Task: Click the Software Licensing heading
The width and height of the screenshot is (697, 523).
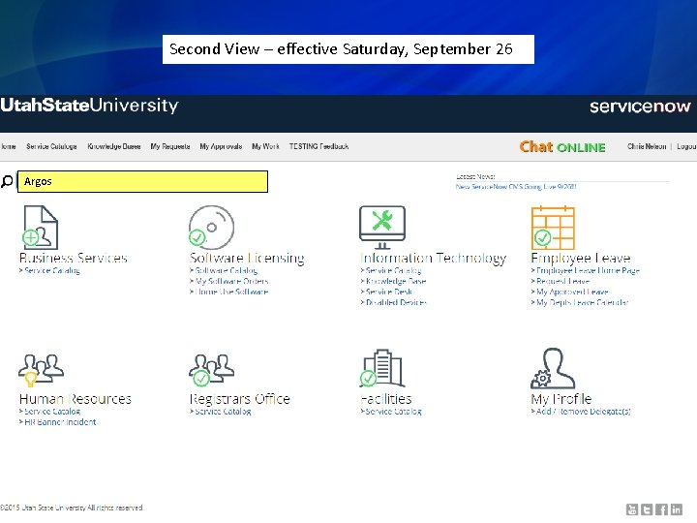Action: point(247,258)
